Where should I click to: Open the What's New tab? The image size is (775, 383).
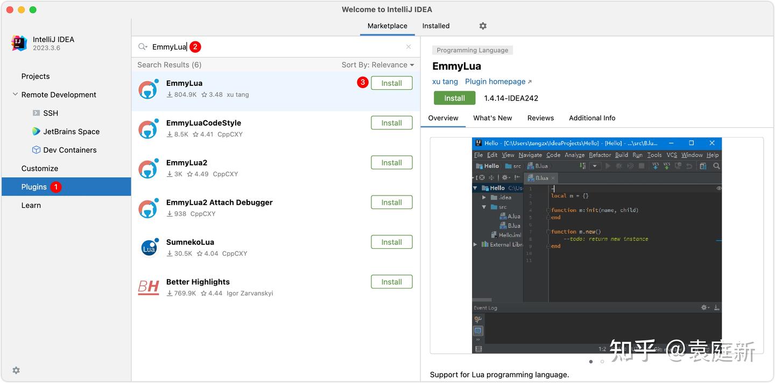492,118
